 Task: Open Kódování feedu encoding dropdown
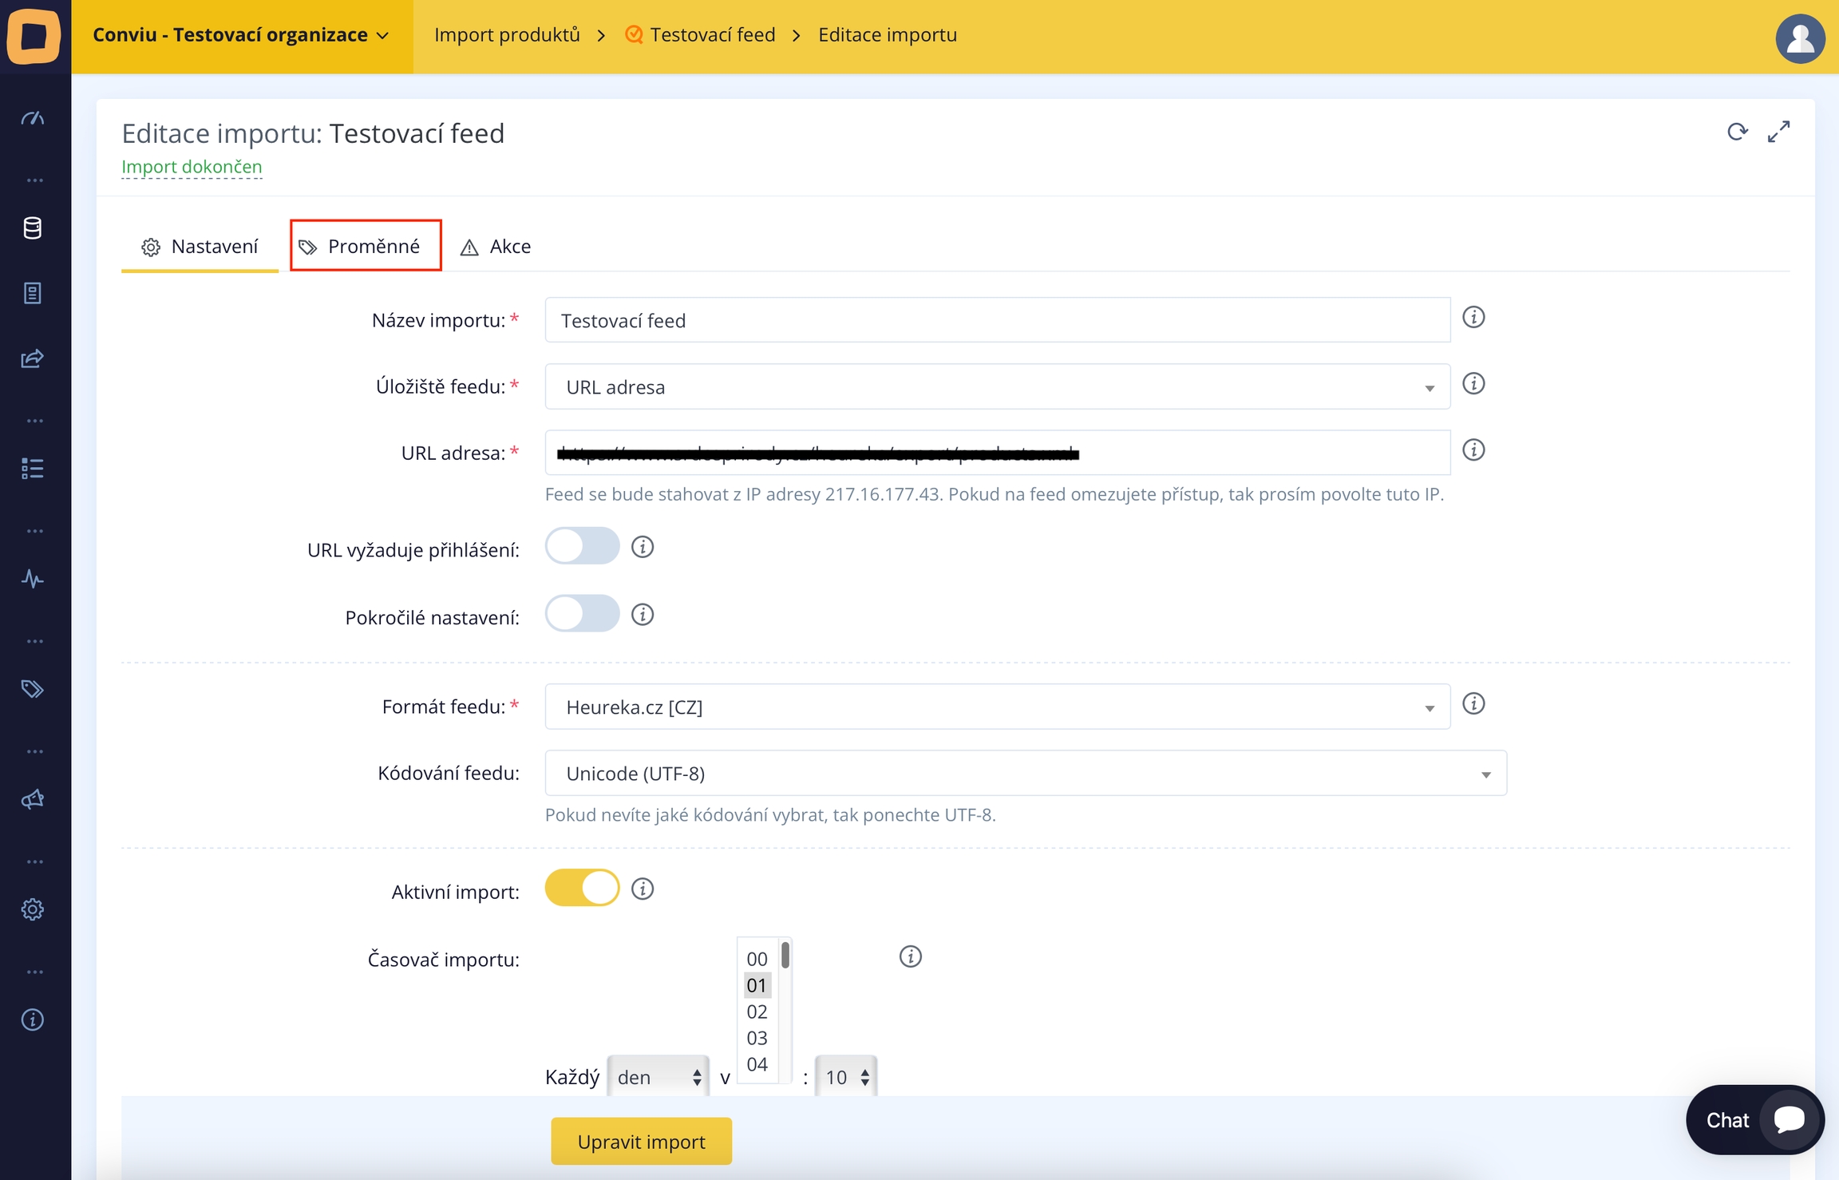(1025, 773)
